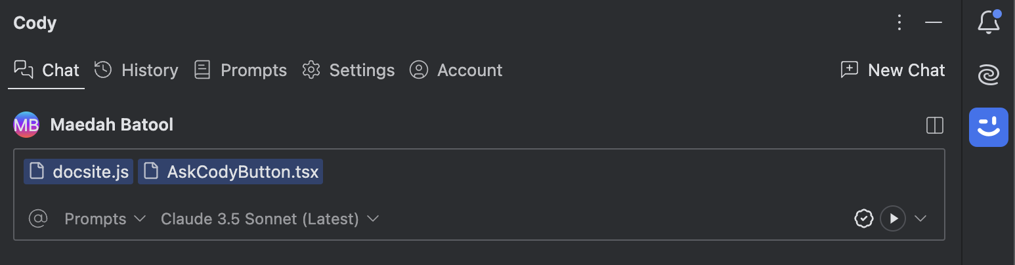The image size is (1015, 265).
Task: Open the three-dot options menu
Action: (900, 22)
